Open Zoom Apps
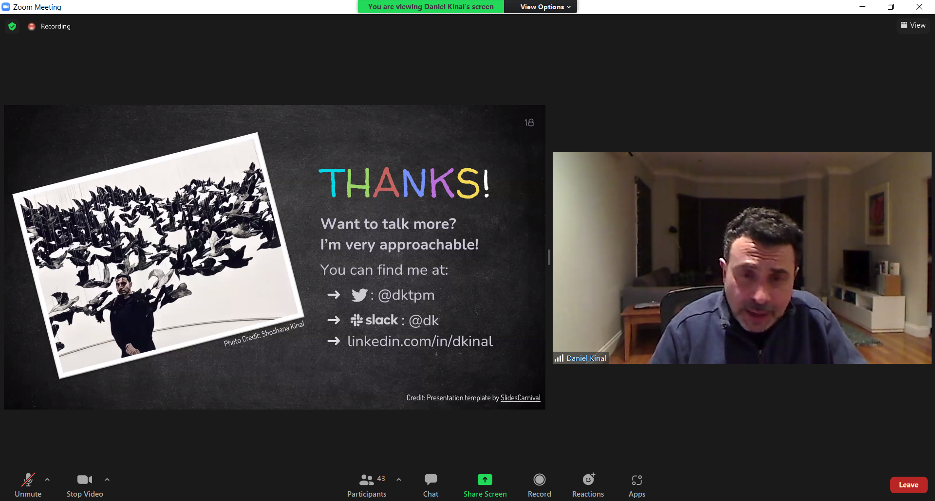This screenshot has width=935, height=501. click(x=637, y=485)
